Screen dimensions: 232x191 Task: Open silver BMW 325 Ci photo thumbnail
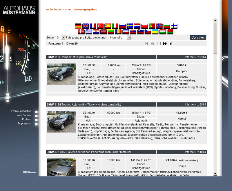point(61,167)
